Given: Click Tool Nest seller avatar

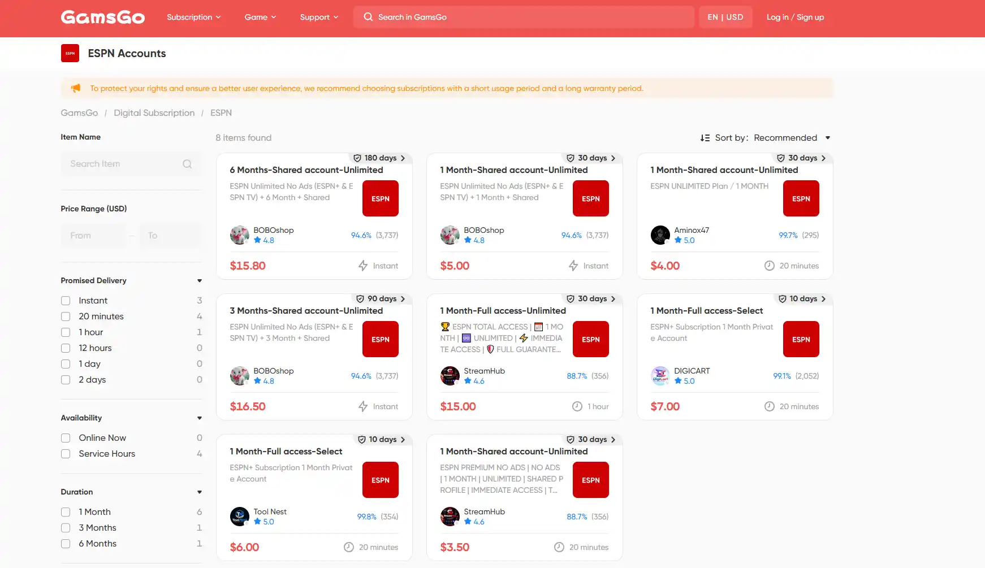Looking at the screenshot, I should 240,517.
